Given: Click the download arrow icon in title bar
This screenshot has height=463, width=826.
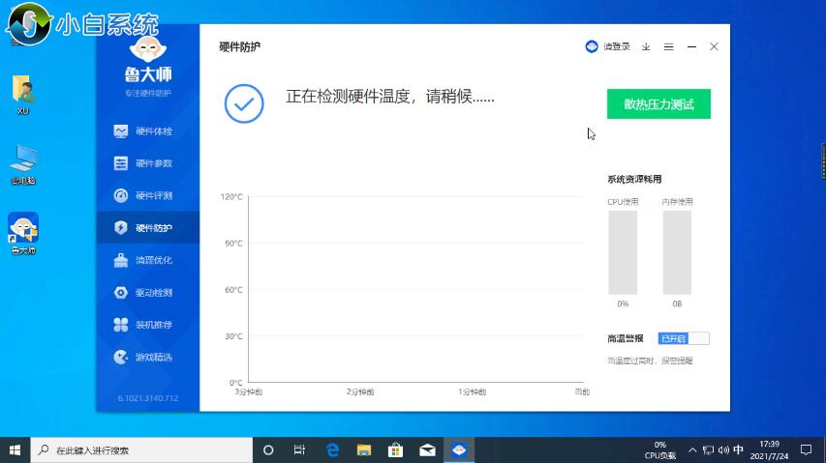Looking at the screenshot, I should pos(646,46).
